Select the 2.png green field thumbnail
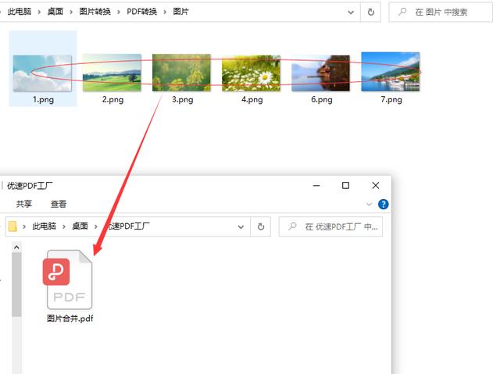The image size is (500, 374). coord(112,73)
